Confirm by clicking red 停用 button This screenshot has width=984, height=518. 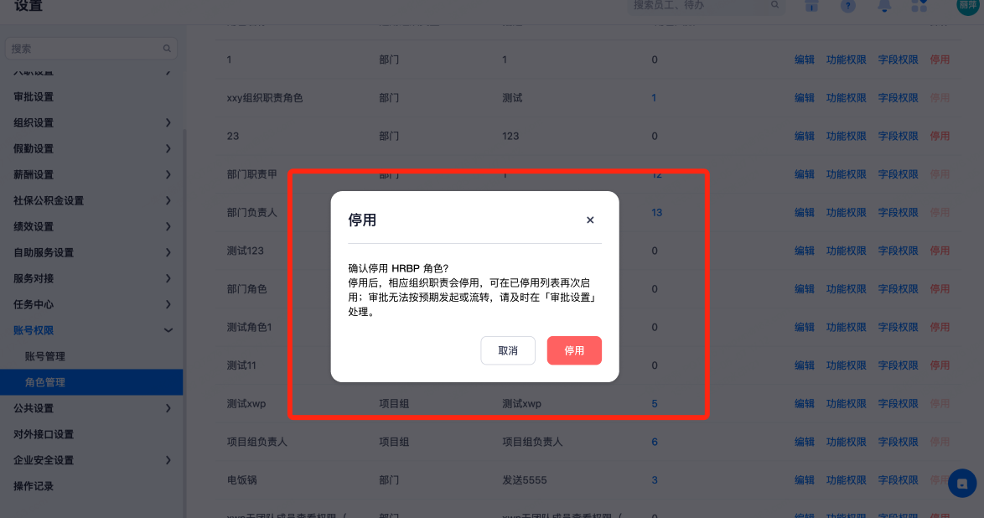pos(574,350)
